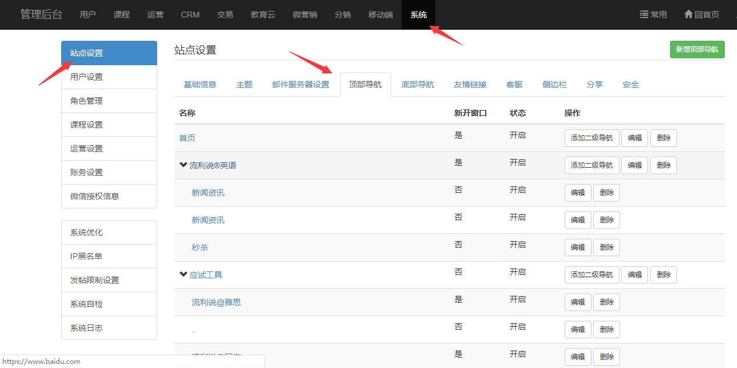Select the 基础信息 tab

(x=200, y=84)
